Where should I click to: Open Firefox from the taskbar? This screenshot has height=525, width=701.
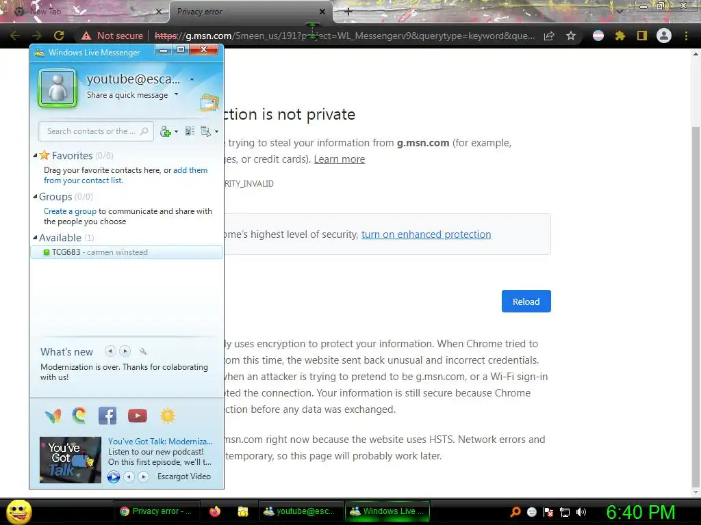click(x=215, y=511)
